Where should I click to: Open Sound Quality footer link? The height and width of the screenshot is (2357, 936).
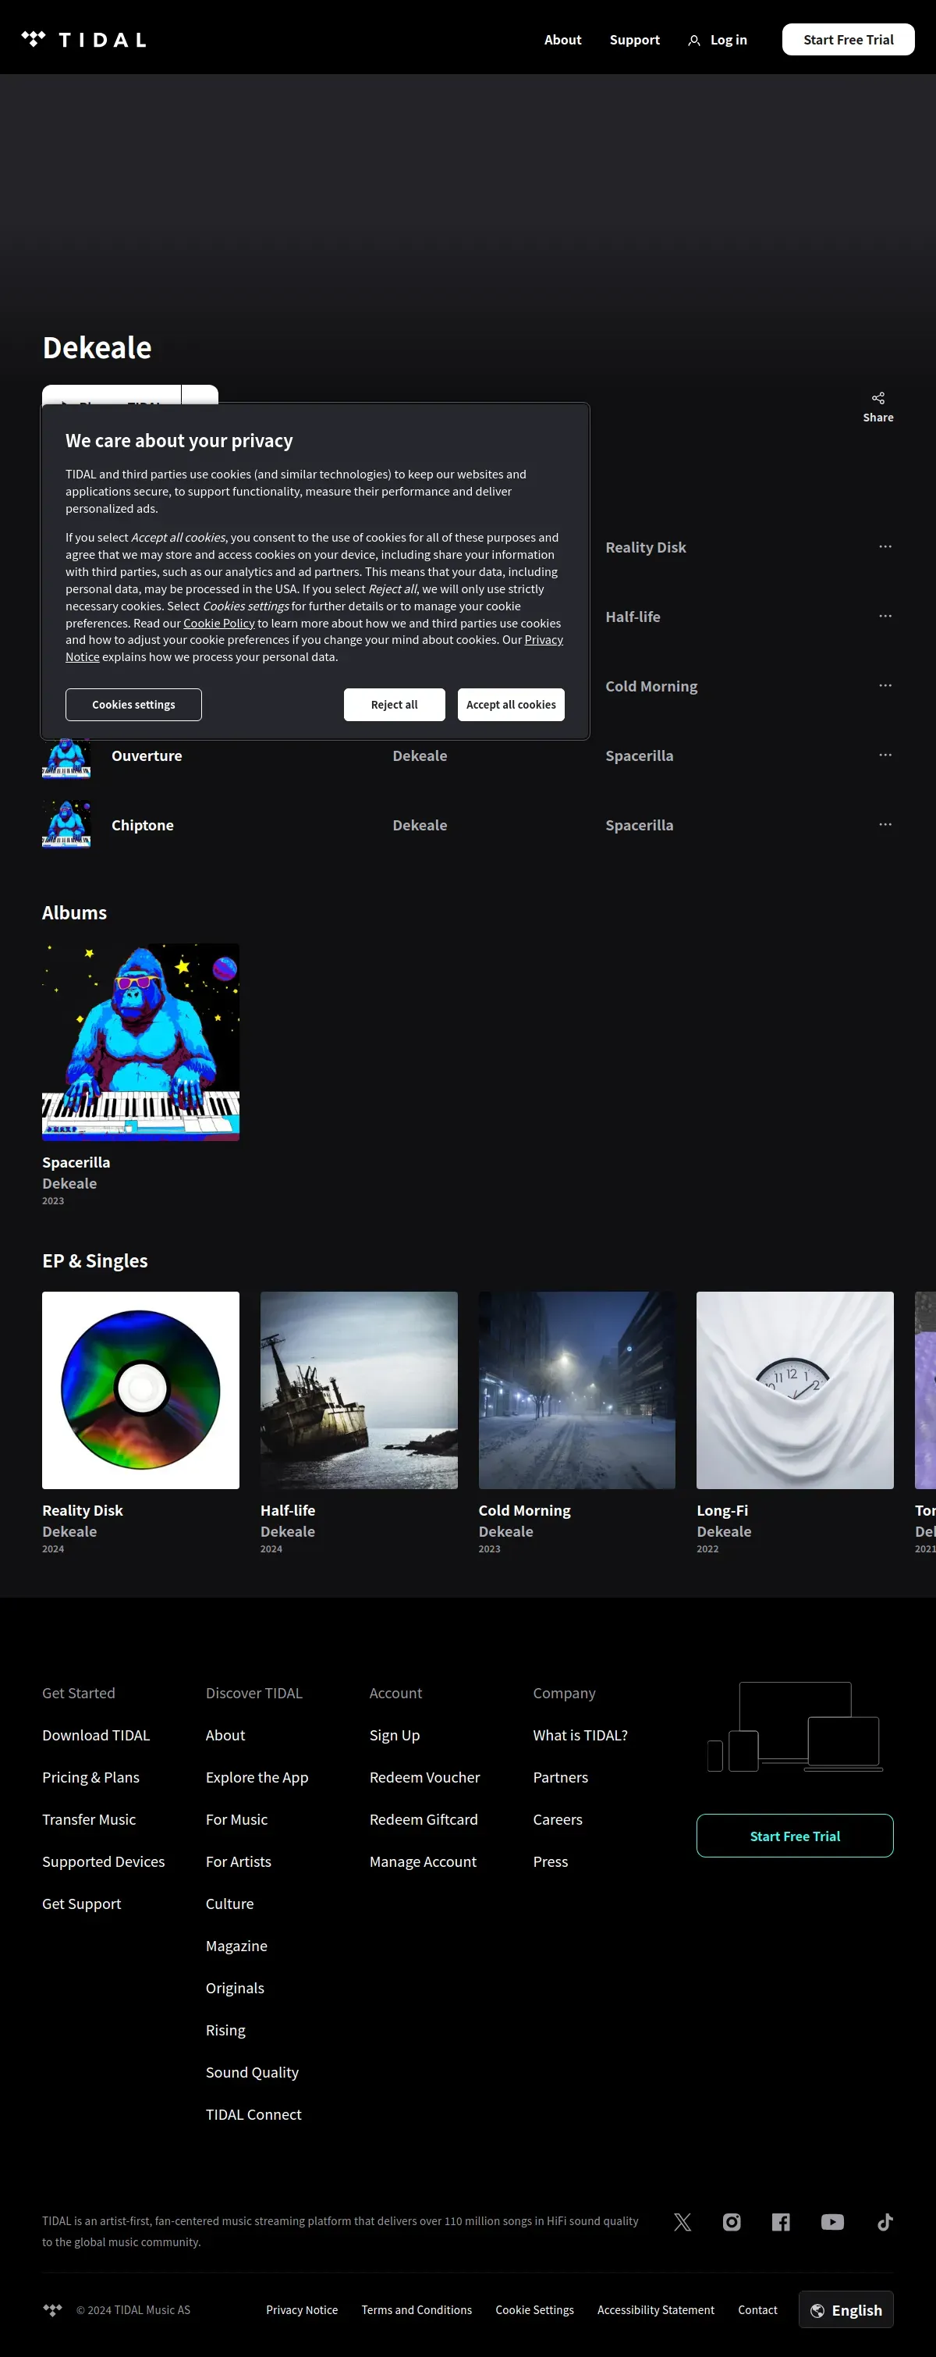pos(252,2071)
